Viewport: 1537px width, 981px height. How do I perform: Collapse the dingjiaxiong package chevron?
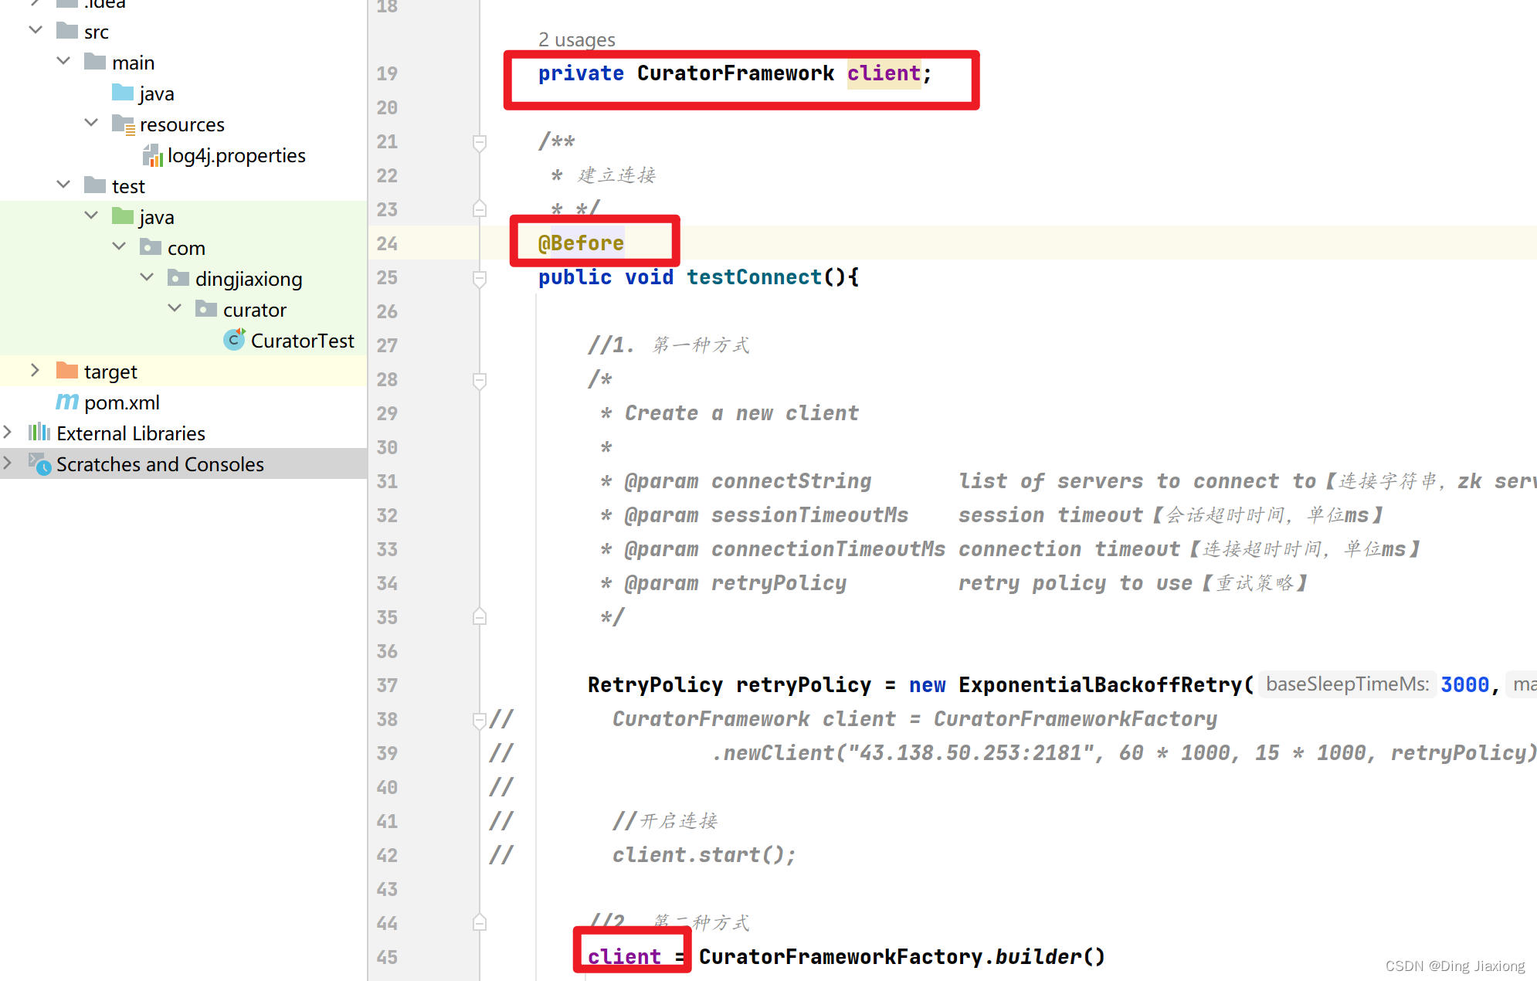[x=147, y=277]
